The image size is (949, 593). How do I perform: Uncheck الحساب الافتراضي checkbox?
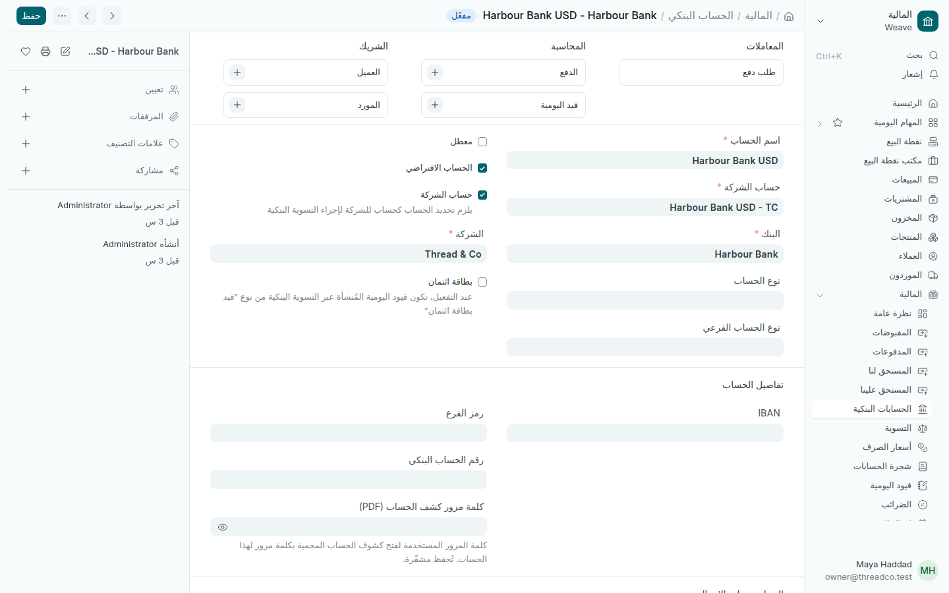click(482, 168)
